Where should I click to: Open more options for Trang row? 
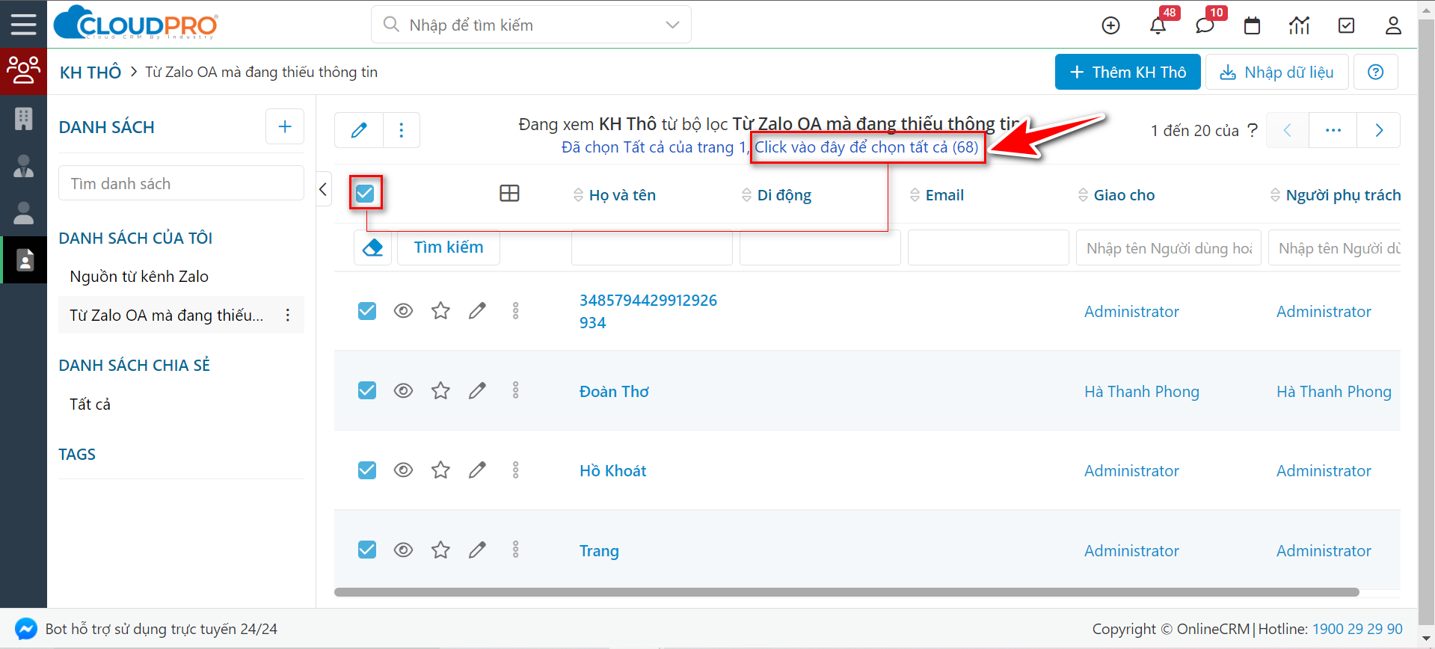tap(515, 550)
